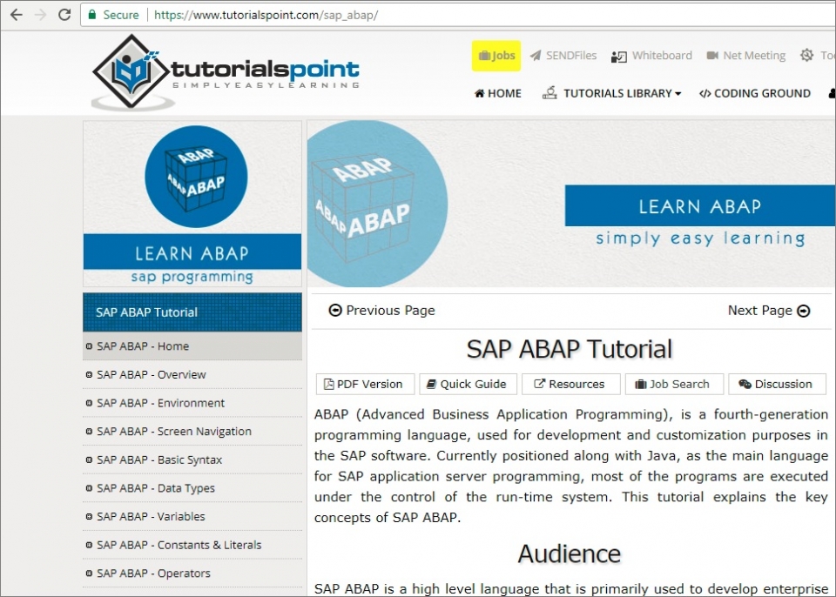Open SAP ABAP - Variables chapter
The height and width of the screenshot is (597, 836).
(192, 516)
